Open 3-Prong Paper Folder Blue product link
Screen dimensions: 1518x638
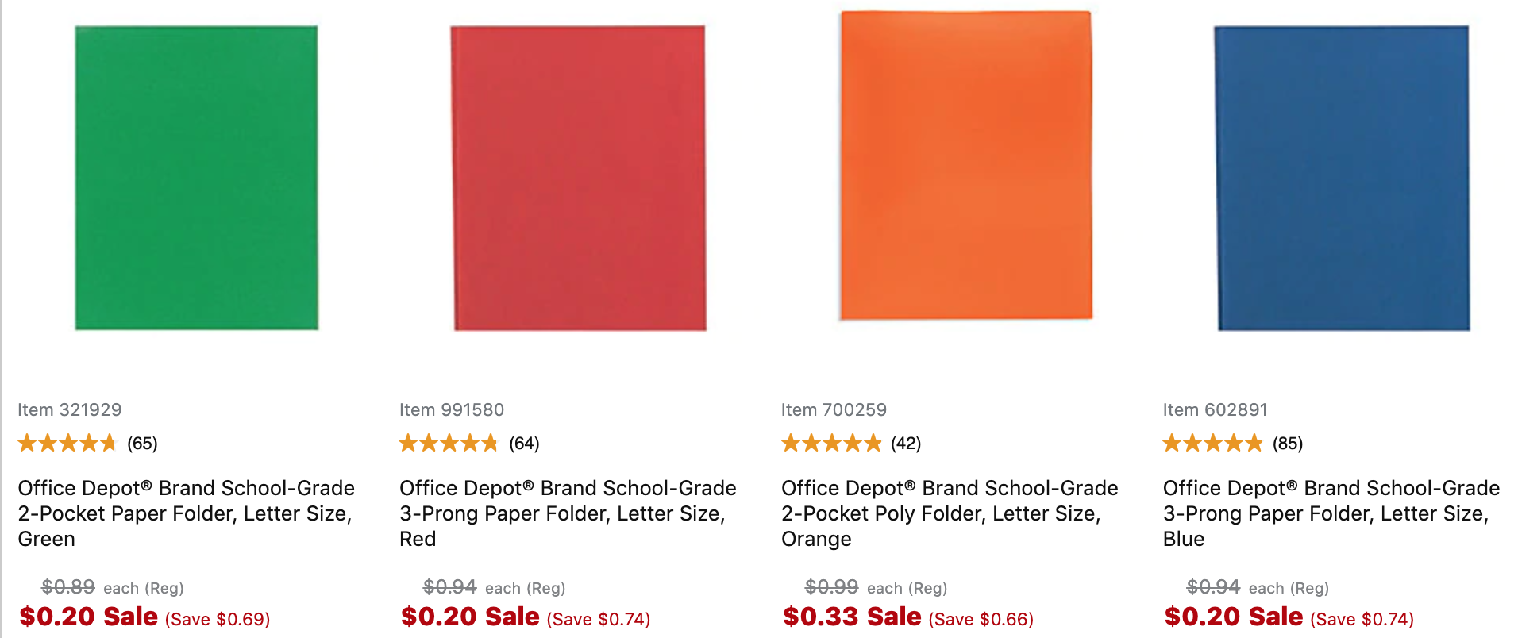[1331, 513]
